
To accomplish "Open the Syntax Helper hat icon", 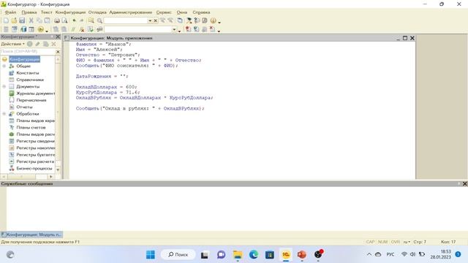I will [x=189, y=20].
